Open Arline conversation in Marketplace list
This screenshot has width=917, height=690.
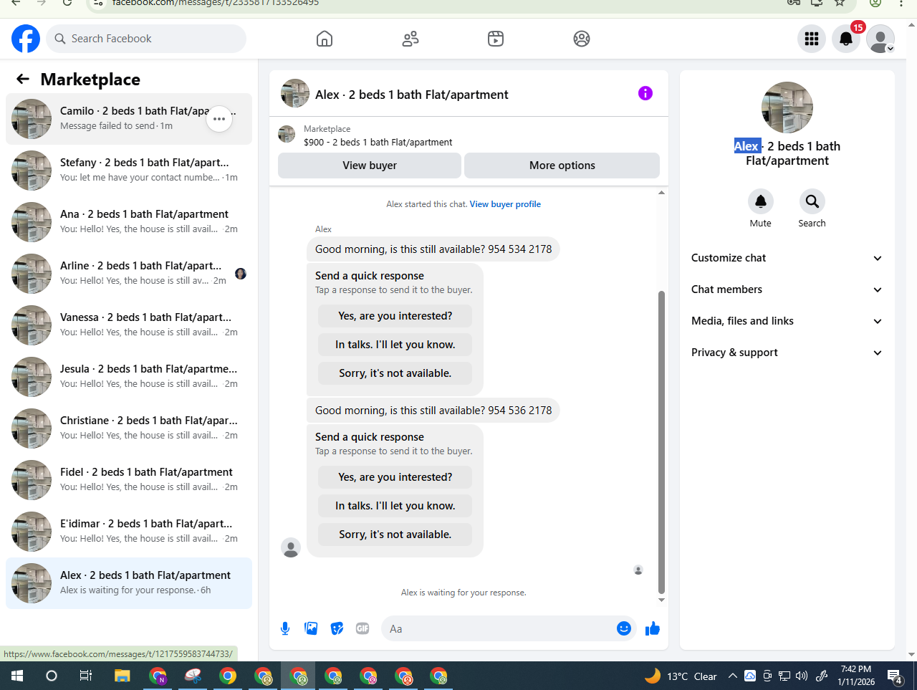click(129, 274)
